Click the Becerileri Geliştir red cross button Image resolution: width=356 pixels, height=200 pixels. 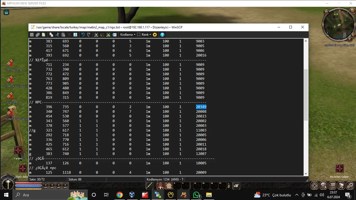[x=340, y=169]
